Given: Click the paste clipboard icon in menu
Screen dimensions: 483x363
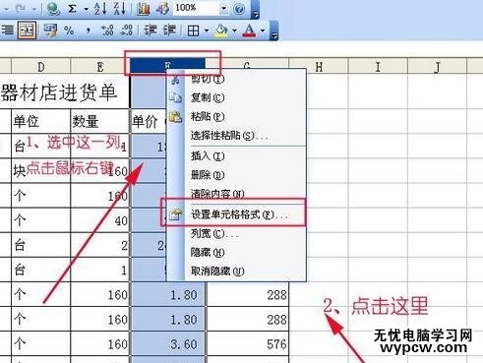Looking at the screenshot, I should point(175,116).
